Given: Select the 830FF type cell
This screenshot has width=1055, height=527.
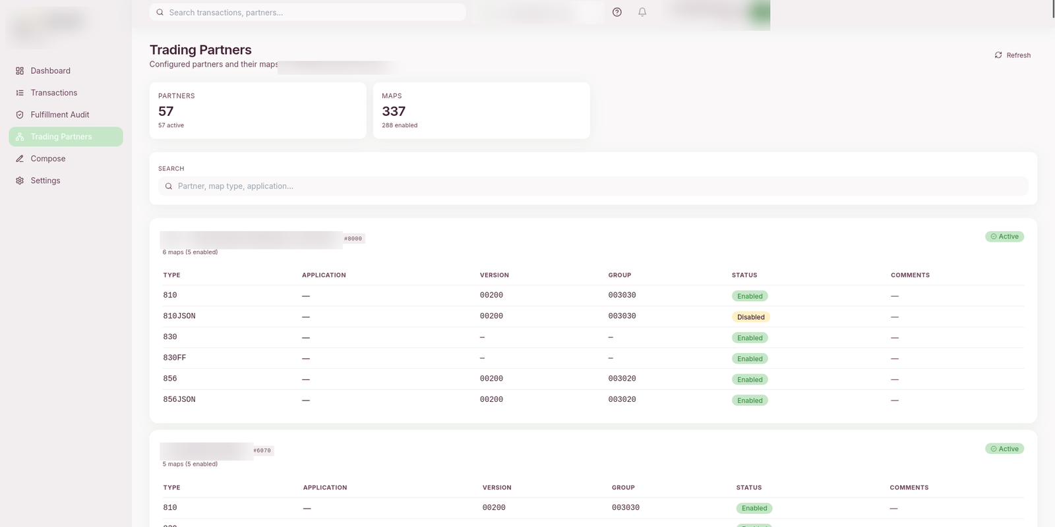Looking at the screenshot, I should pyautogui.click(x=175, y=358).
